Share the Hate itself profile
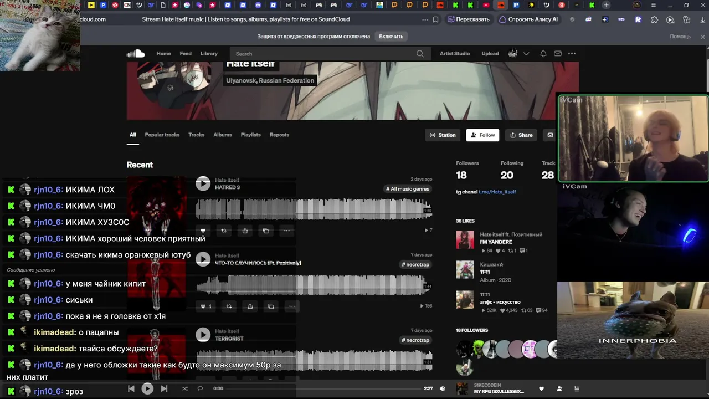Image resolution: width=709 pixels, height=399 pixels. coord(521,135)
